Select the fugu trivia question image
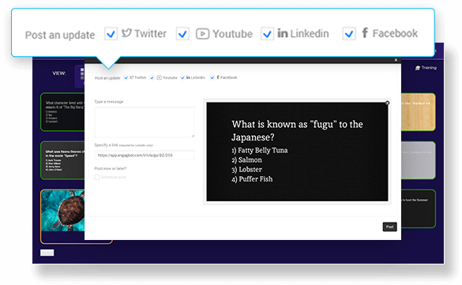This screenshot has width=462, height=285. (x=297, y=152)
